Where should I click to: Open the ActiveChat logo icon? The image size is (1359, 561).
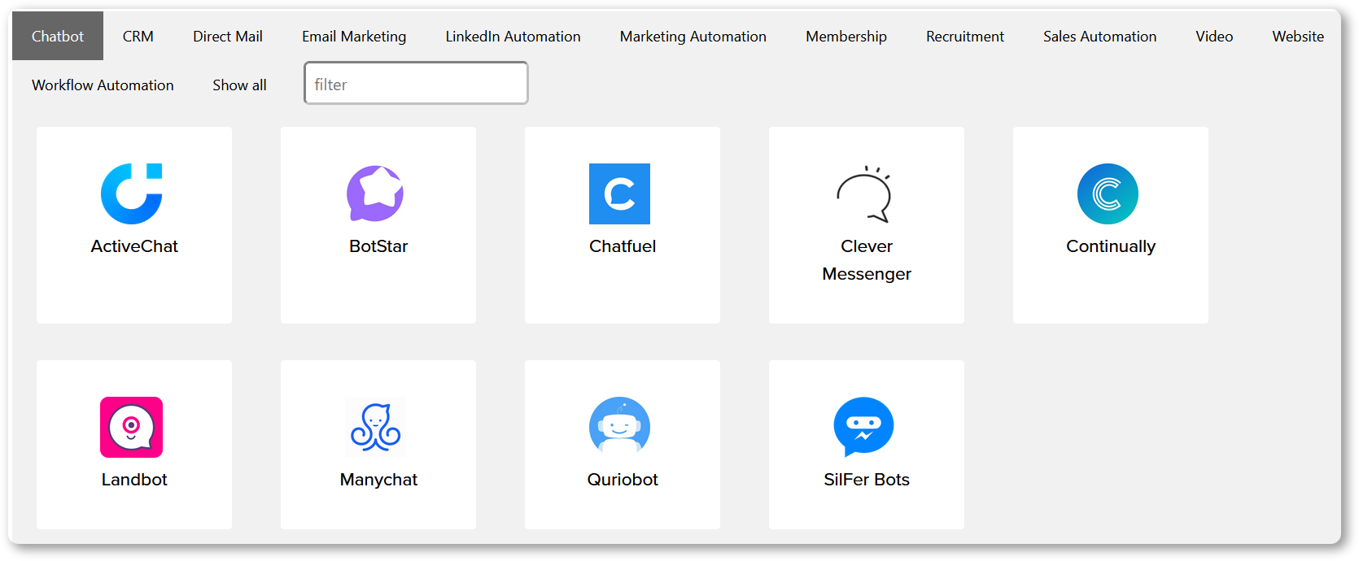tap(132, 194)
